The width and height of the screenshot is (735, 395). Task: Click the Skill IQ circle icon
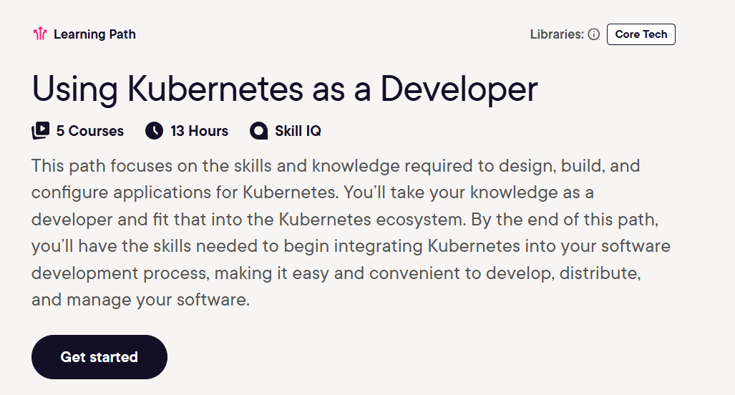258,131
